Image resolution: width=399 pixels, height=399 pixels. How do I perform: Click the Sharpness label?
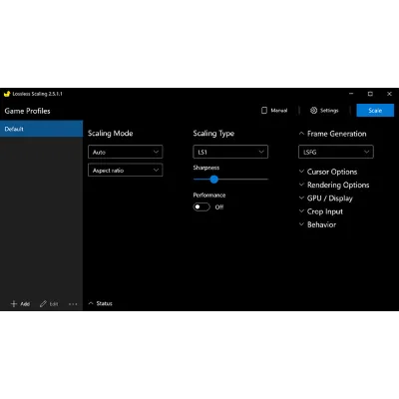pos(206,168)
